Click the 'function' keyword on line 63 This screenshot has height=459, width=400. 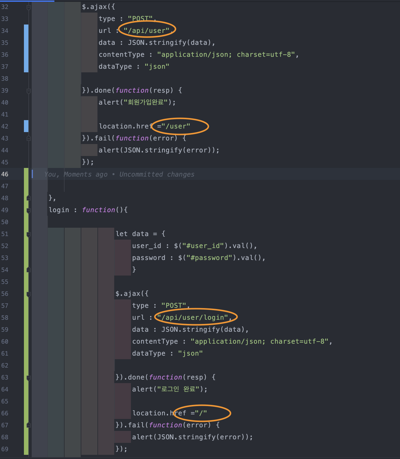(165, 377)
